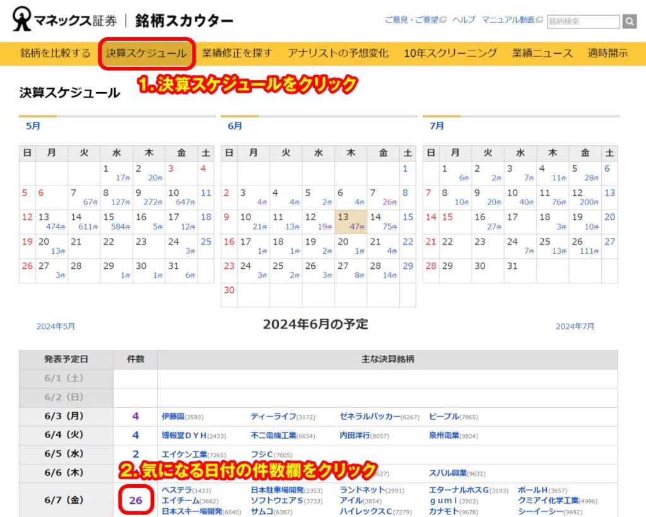Click the 7月 calendar heading
The width and height of the screenshot is (646, 517).
[437, 126]
